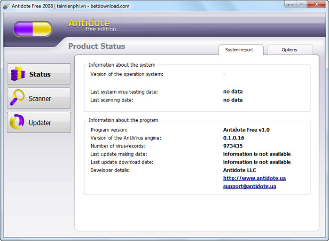Select the Status text label in sidebar
329x241 pixels.
pos(40,74)
